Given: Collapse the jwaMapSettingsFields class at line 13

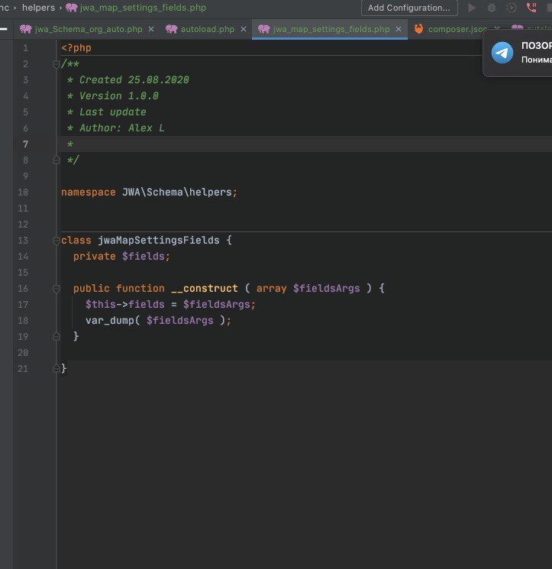Looking at the screenshot, I should tap(56, 241).
